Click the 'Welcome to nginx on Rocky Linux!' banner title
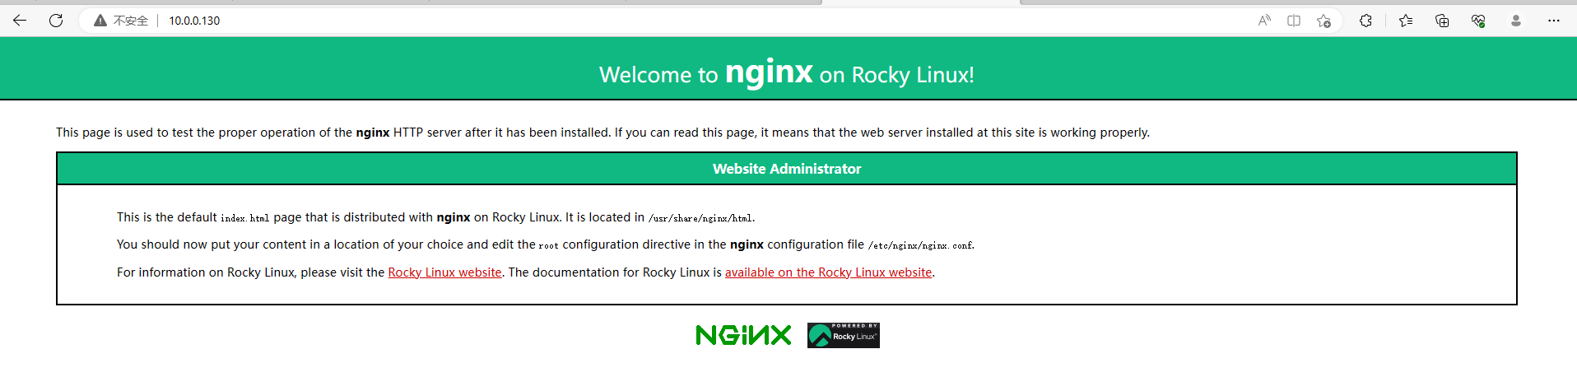 click(787, 73)
